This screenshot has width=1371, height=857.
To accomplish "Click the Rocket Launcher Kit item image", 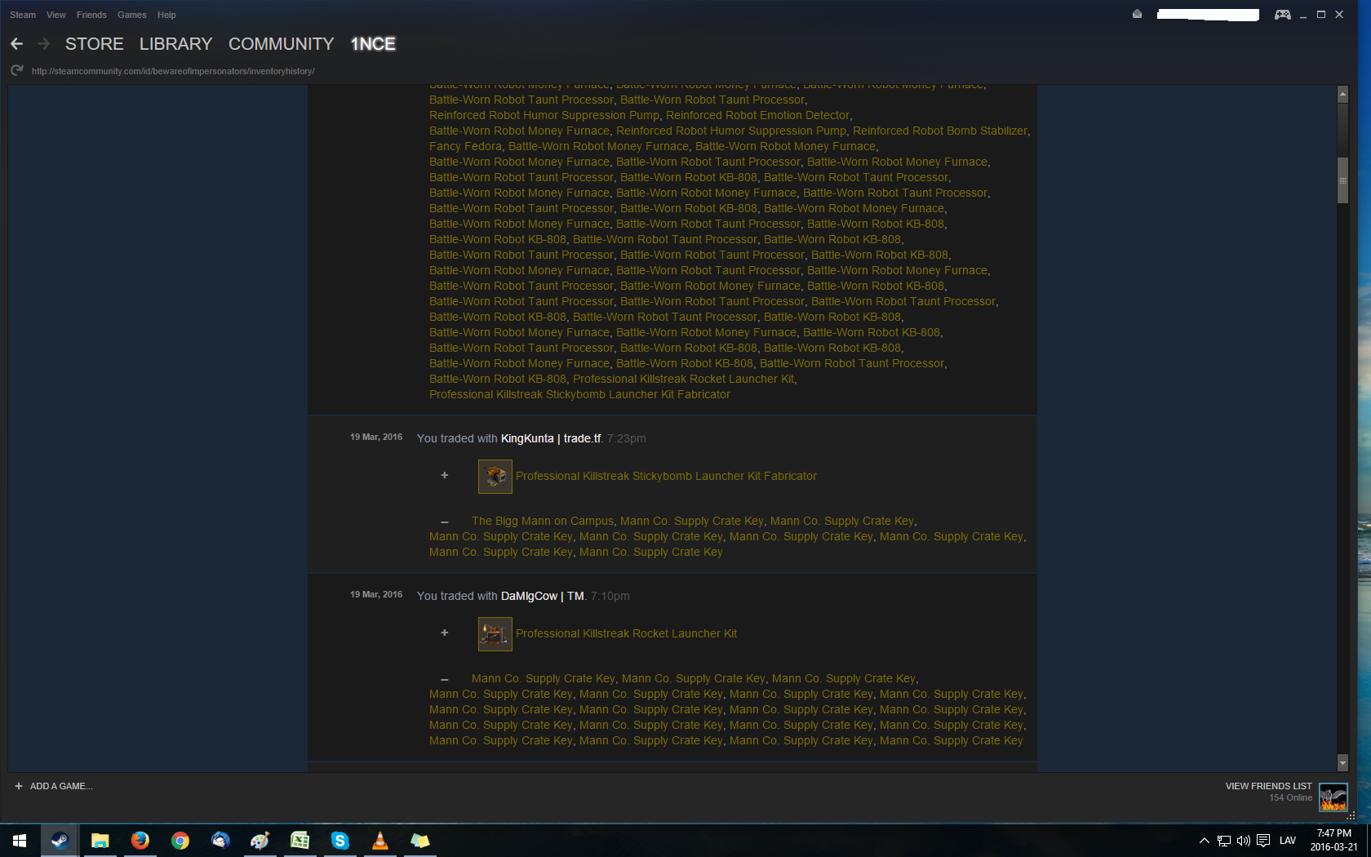I will pos(495,634).
